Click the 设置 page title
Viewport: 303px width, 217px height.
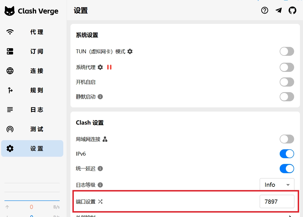(81, 11)
